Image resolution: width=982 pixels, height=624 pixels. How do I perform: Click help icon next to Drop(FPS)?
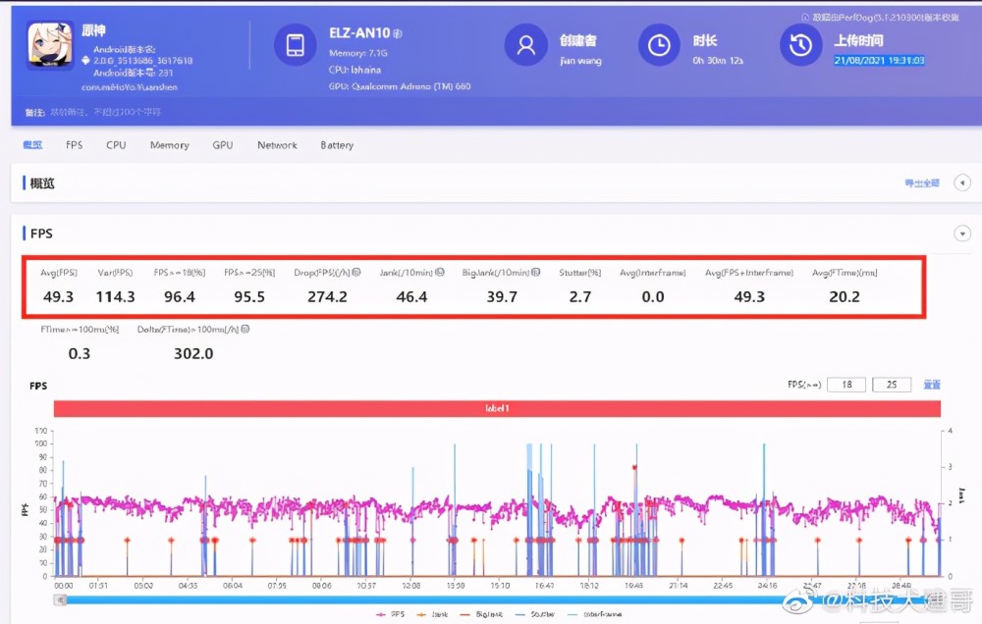(x=355, y=273)
